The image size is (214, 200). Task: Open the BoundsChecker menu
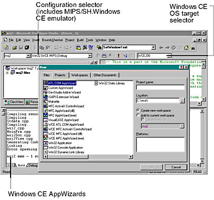[52, 40]
